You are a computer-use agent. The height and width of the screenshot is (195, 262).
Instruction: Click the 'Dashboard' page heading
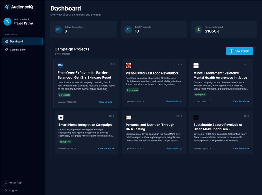tap(66, 9)
